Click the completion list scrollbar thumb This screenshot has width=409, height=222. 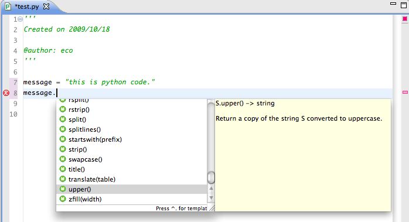(x=211, y=177)
